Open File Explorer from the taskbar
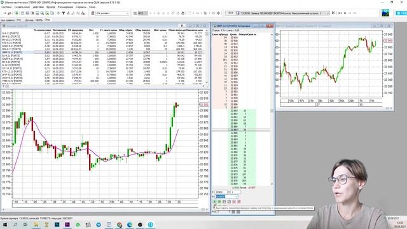This screenshot has height=229, width=407. coord(36,225)
